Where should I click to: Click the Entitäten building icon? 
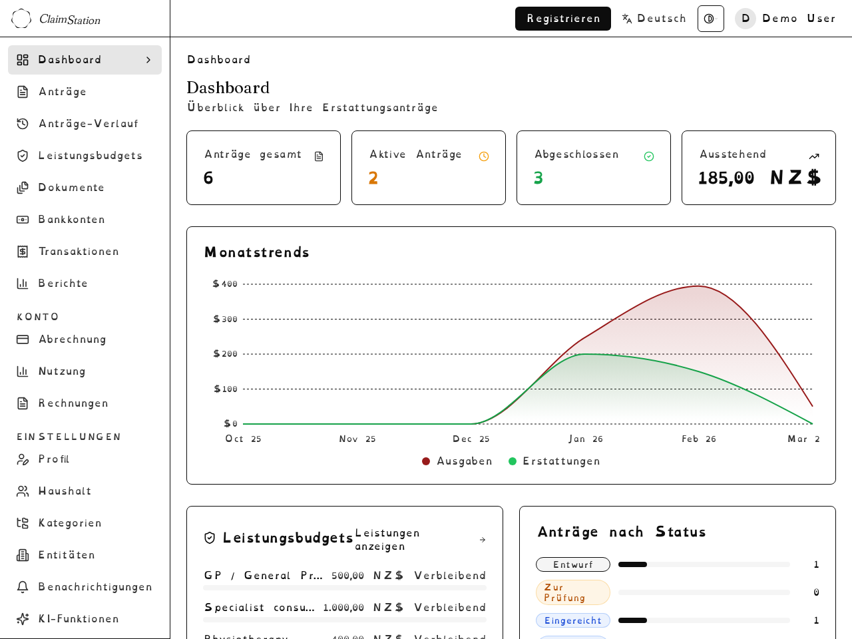[23, 555]
